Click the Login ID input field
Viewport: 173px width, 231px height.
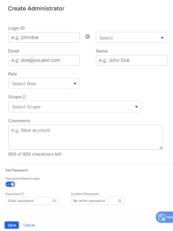click(44, 37)
